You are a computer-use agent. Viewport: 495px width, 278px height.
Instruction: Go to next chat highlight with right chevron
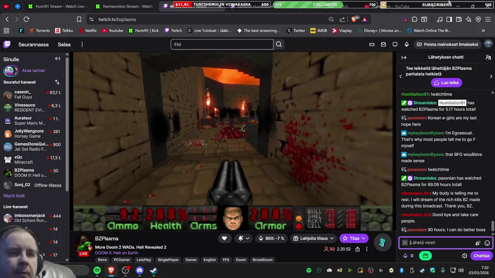click(491, 76)
